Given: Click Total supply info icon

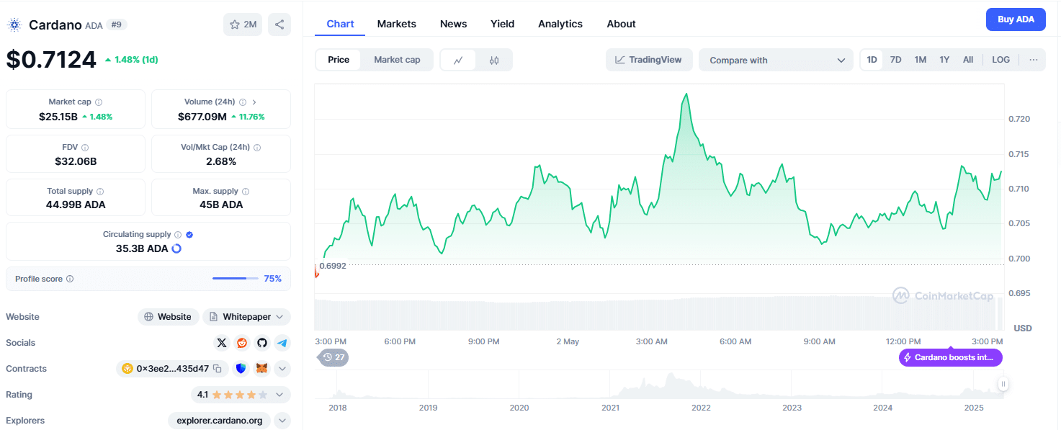Looking at the screenshot, I should point(100,192).
